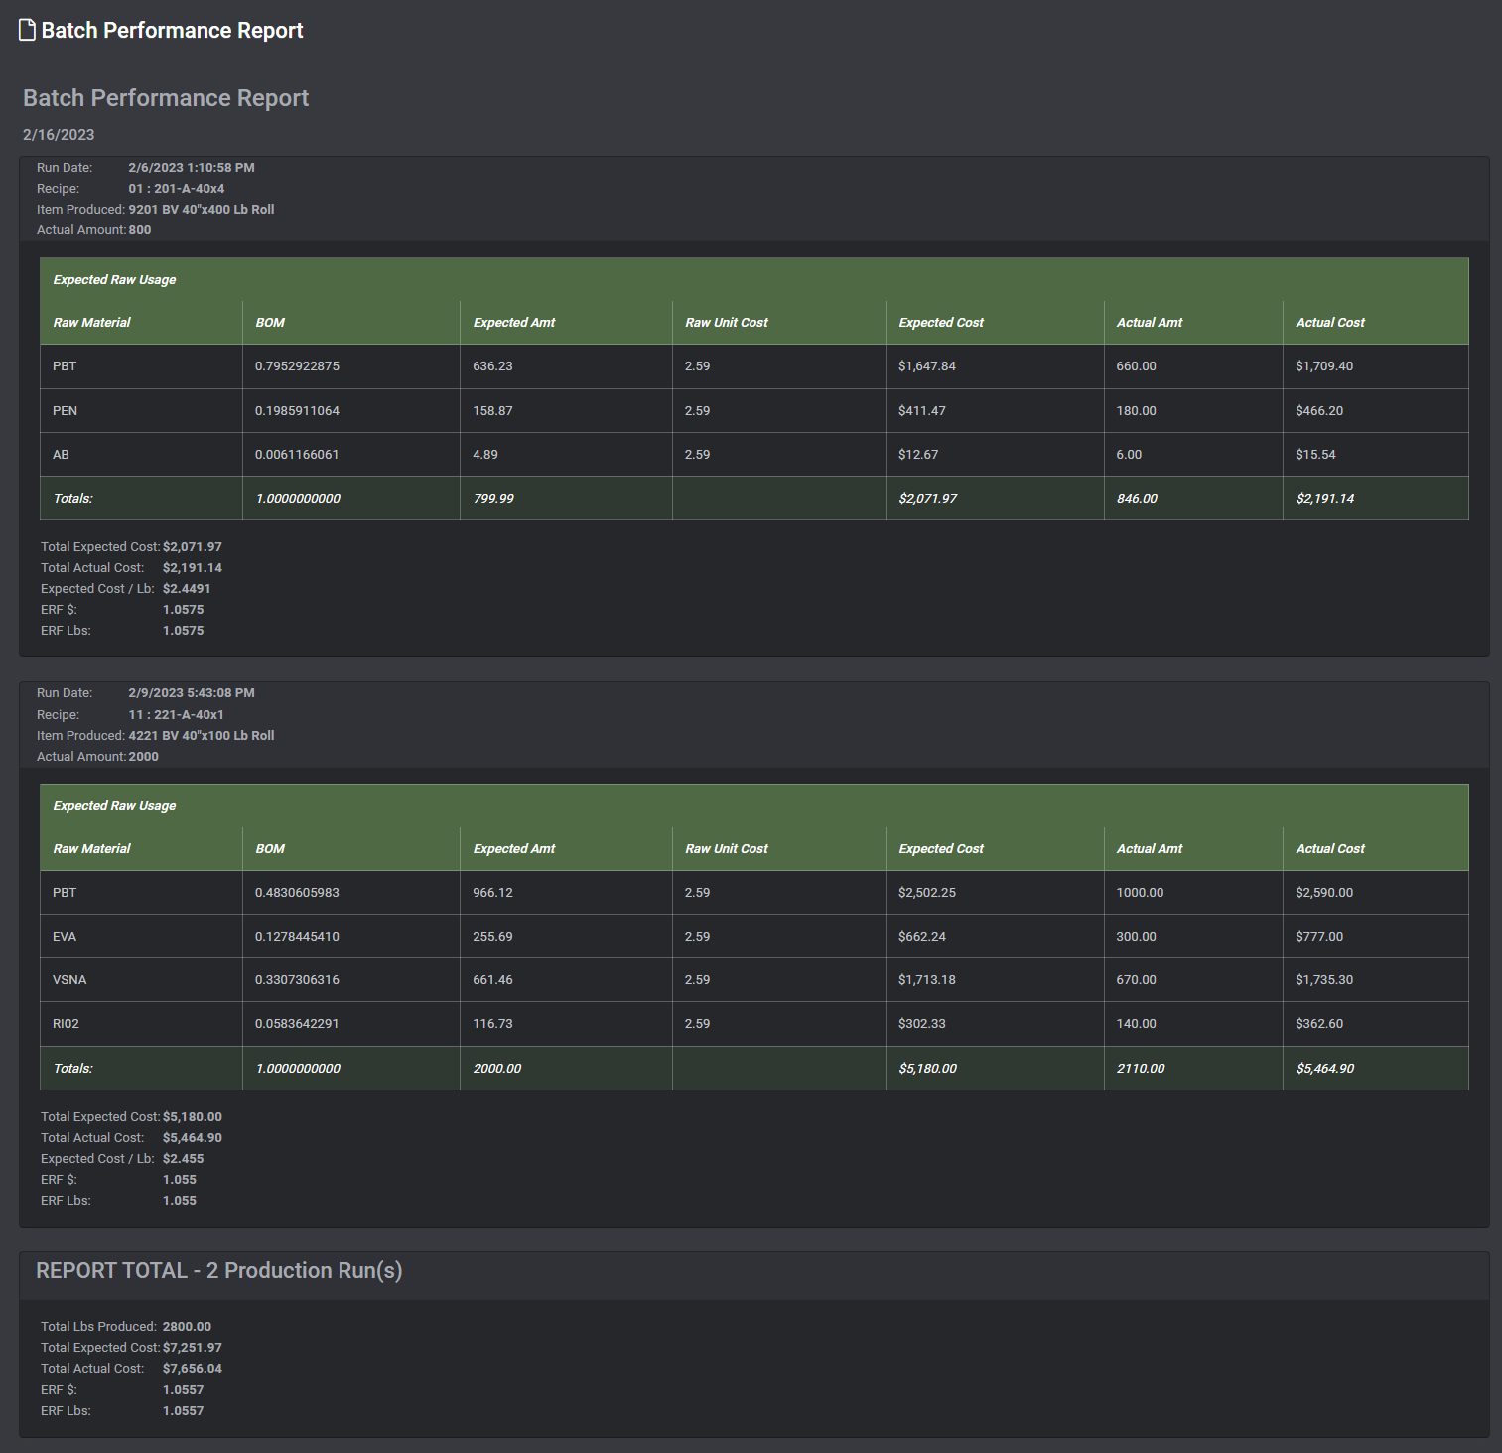Click the expected cost $1,713.18 cell

926,980
